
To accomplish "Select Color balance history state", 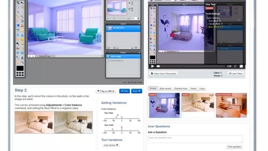I will click(x=123, y=61).
